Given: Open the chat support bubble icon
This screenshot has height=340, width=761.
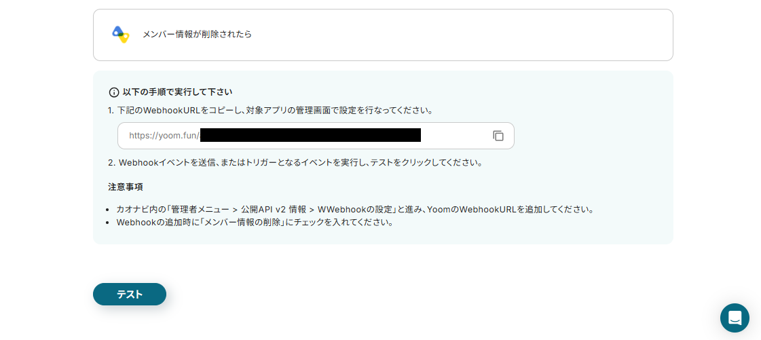Looking at the screenshot, I should (x=735, y=318).
